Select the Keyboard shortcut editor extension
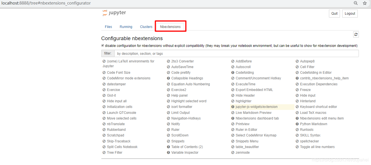Screen dimensions: 371x165 [318, 107]
